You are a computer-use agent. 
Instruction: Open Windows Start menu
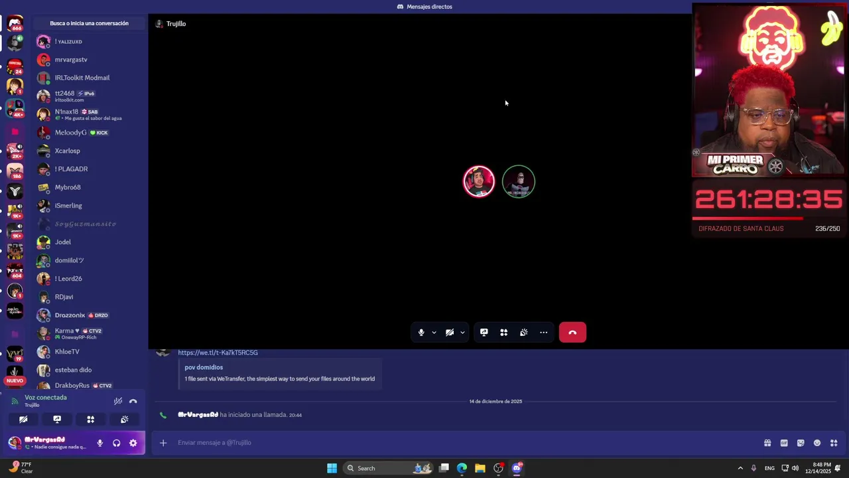pos(332,468)
